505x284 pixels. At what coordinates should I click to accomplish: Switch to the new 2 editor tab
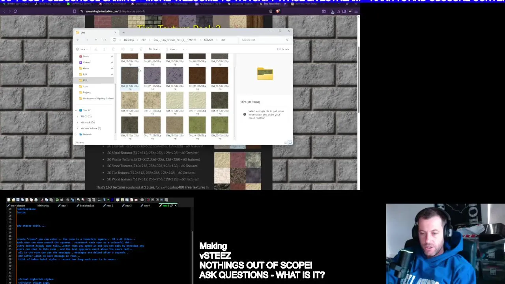pos(108,206)
